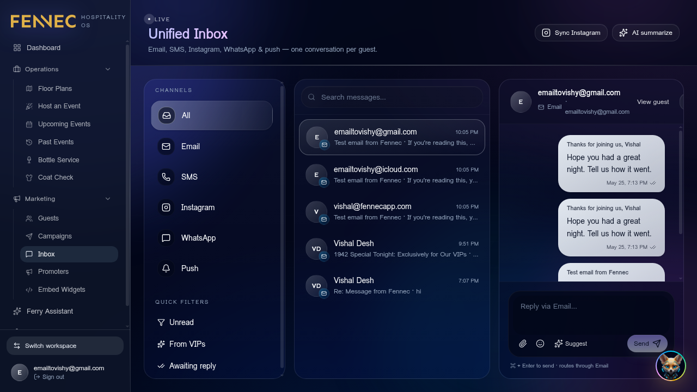Open Vishal Desh 7:07 PM conversation
The width and height of the screenshot is (697, 392).
tap(392, 286)
